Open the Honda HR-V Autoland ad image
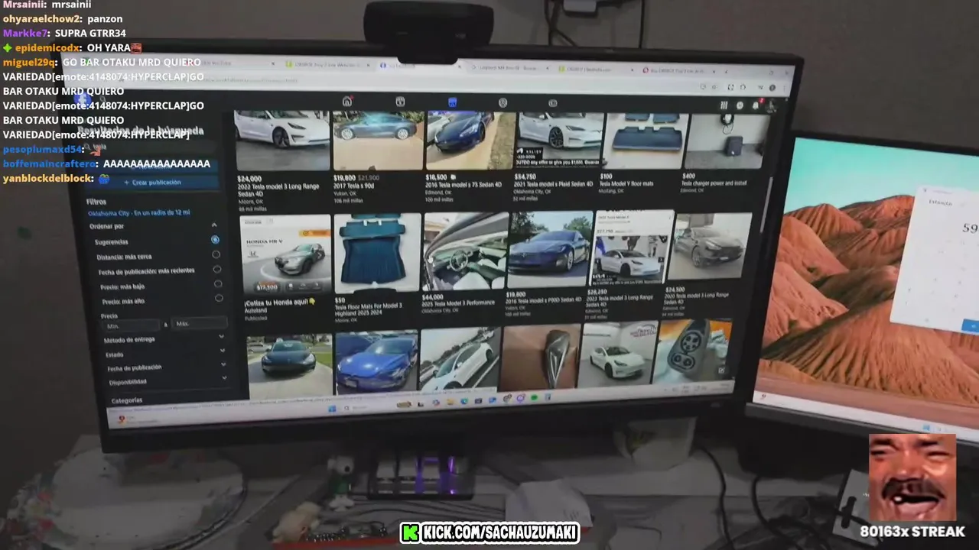 [x=286, y=254]
